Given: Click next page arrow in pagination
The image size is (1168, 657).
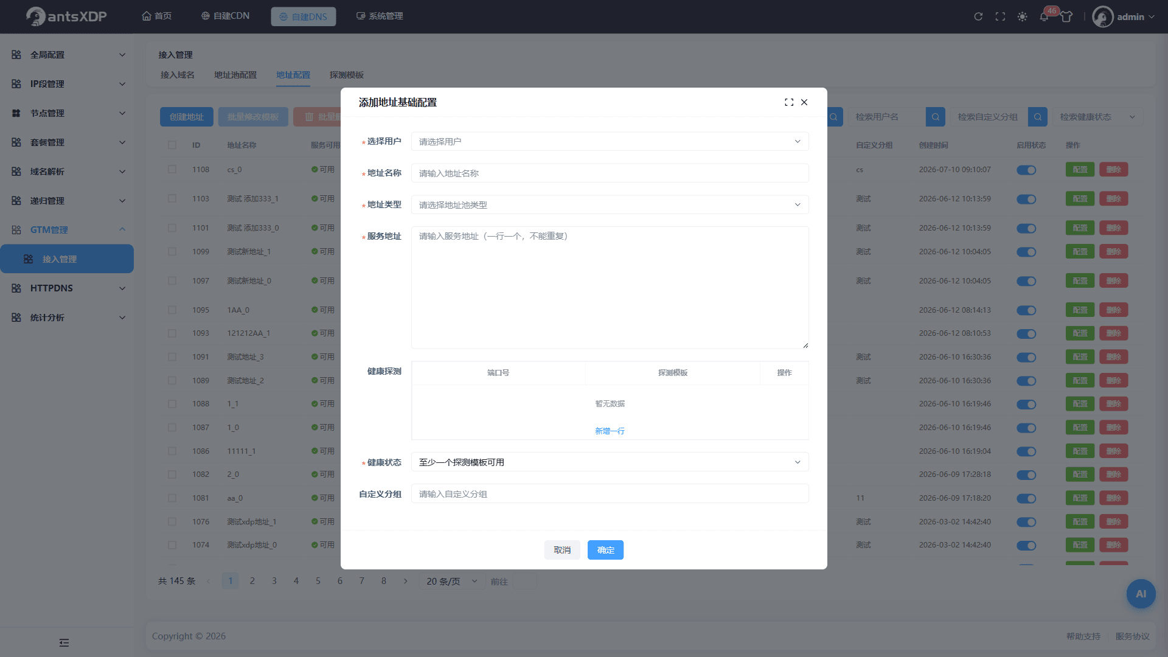Looking at the screenshot, I should point(406,581).
